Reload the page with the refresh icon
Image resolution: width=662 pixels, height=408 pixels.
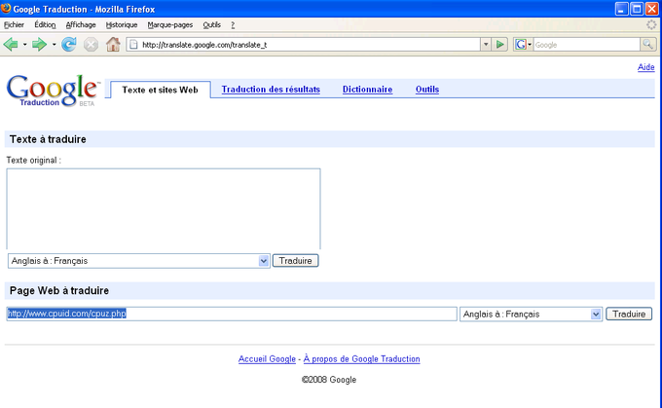[69, 45]
